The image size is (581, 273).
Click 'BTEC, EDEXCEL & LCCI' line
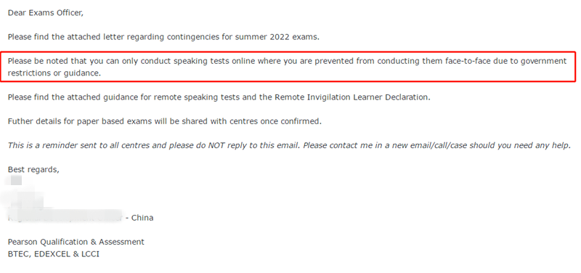54,254
